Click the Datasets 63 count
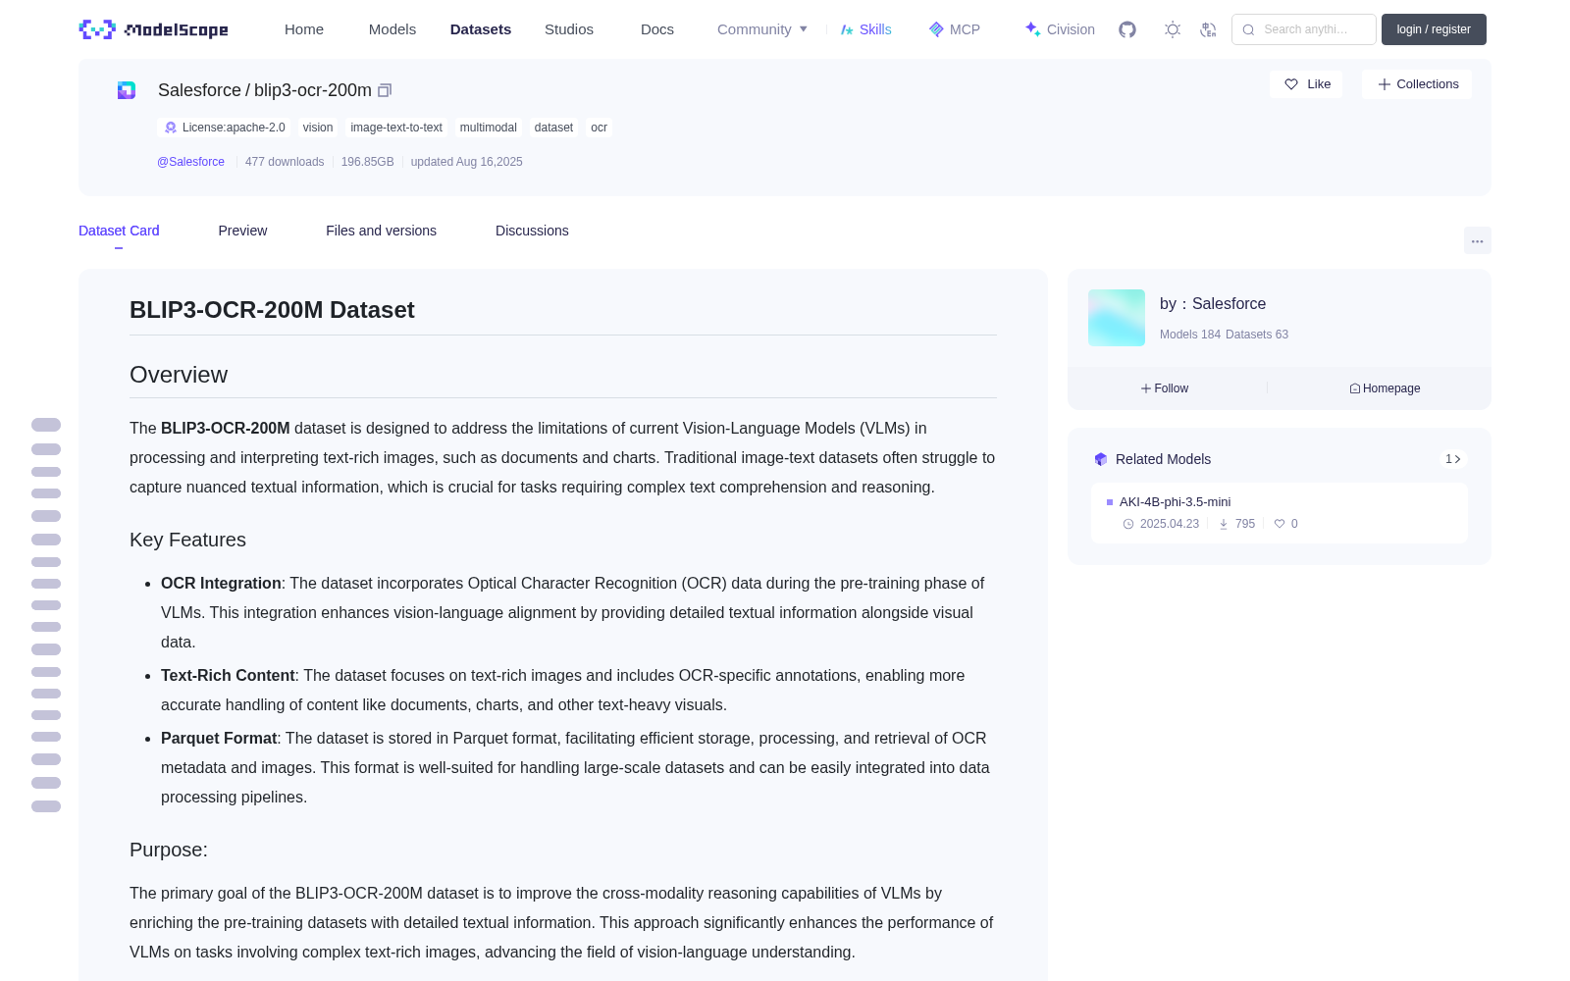Screen dimensions: 1570x981 [x=1257, y=335]
